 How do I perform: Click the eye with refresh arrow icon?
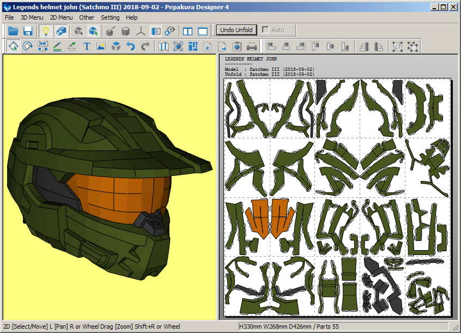click(170, 31)
